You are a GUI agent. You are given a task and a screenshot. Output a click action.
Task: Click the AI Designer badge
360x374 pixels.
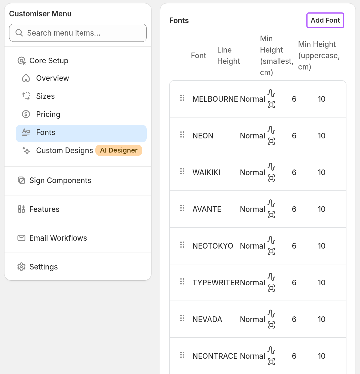(119, 150)
